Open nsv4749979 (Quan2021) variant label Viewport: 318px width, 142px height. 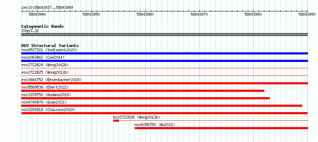44,102
